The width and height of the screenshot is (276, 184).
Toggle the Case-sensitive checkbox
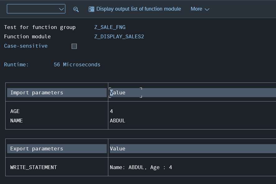(74, 46)
